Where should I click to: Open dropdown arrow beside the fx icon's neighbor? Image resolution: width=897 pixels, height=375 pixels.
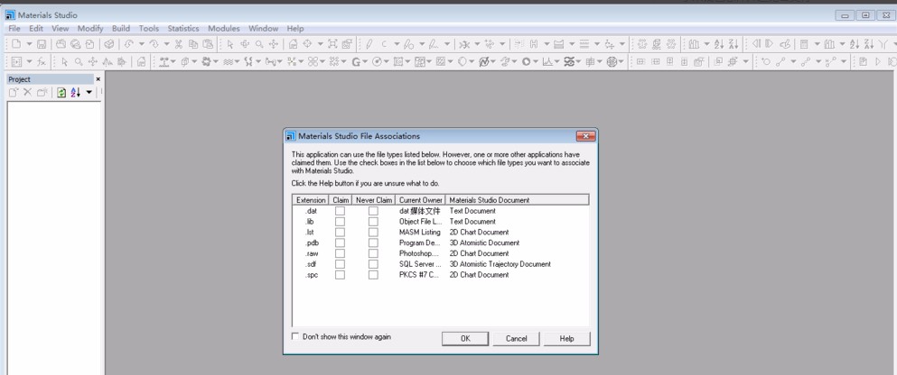pyautogui.click(x=29, y=61)
